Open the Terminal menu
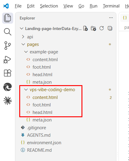Image resolution: width=129 pixels, height=161 pixels. click(x=111, y=6)
